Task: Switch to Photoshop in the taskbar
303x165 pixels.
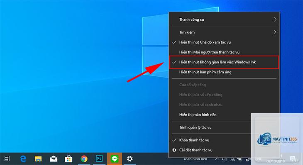Action: (x=99, y=159)
